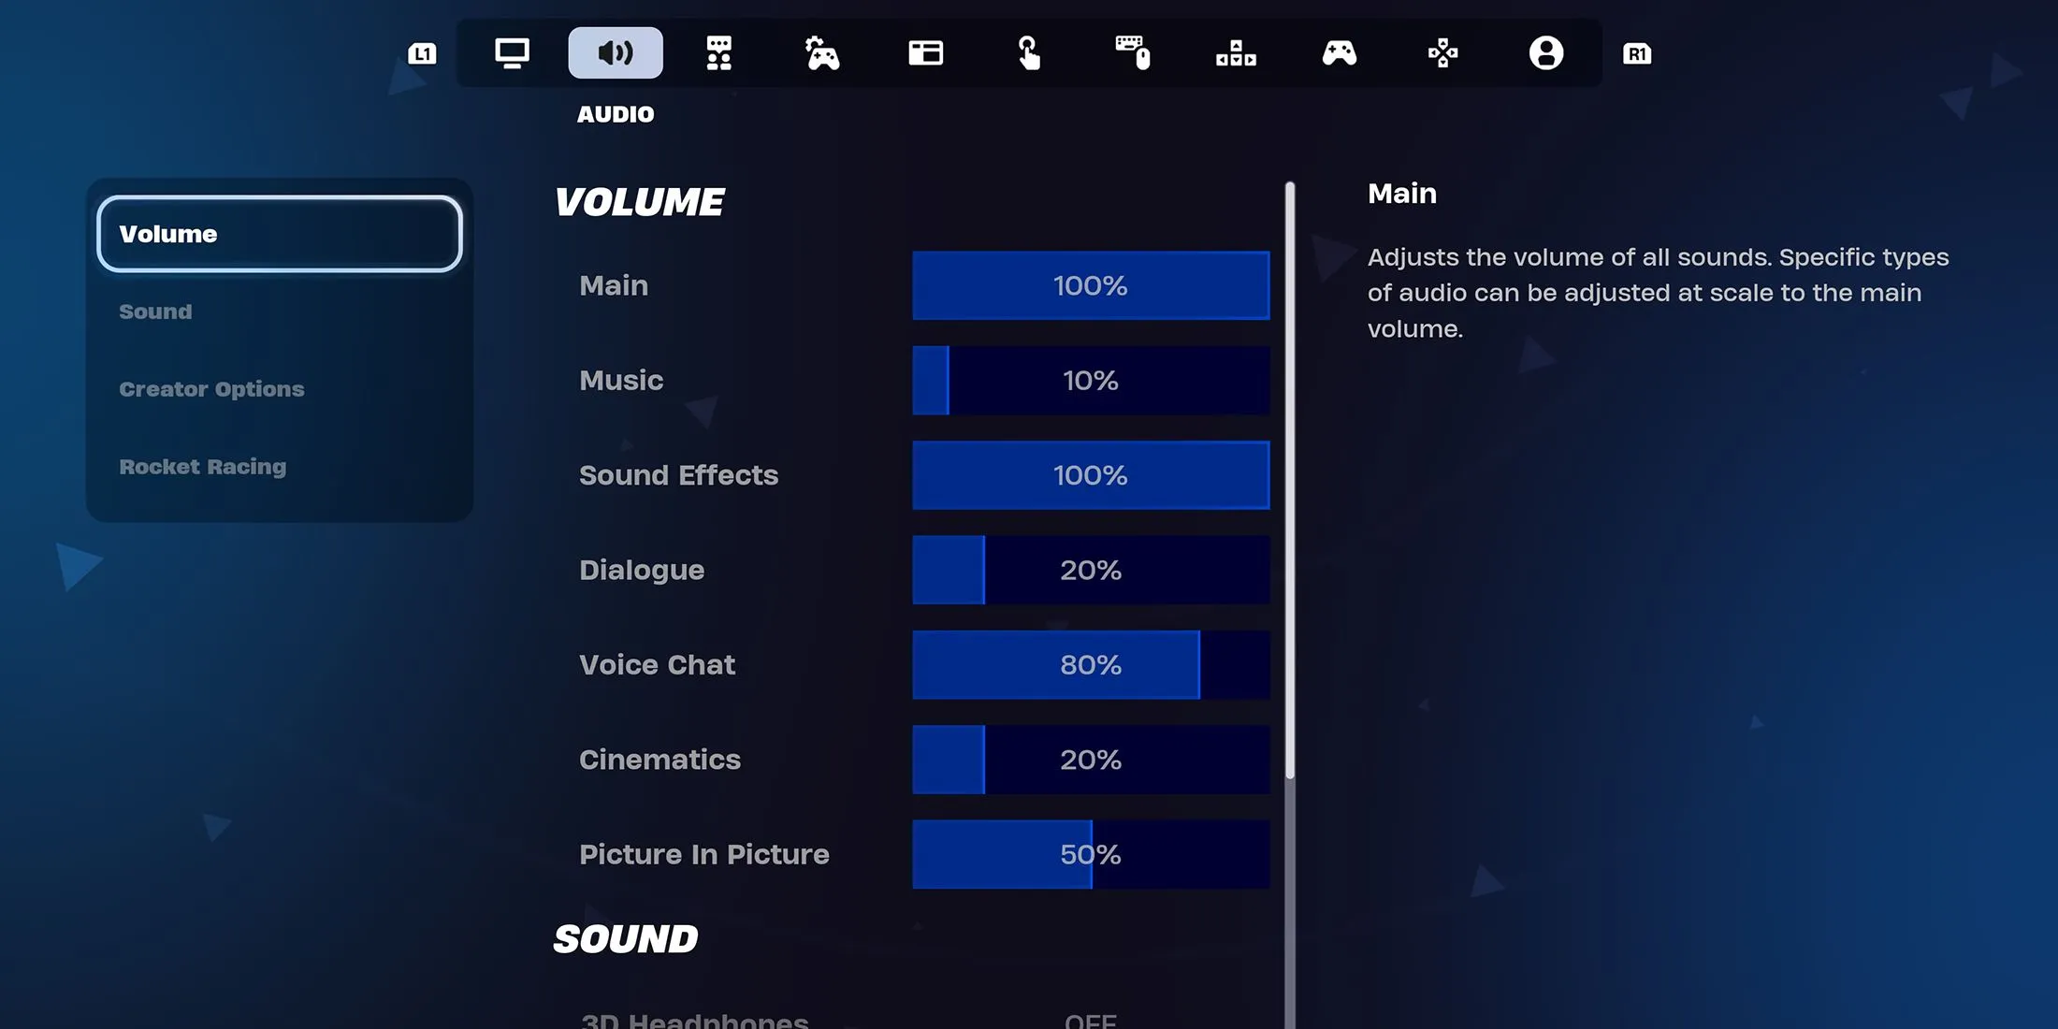The width and height of the screenshot is (2058, 1029).
Task: Expand the Sound subsection menu
Action: click(x=155, y=312)
